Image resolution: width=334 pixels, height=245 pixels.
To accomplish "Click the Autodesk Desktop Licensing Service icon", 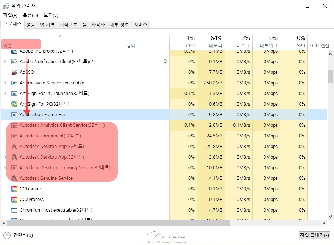I will point(14,168).
